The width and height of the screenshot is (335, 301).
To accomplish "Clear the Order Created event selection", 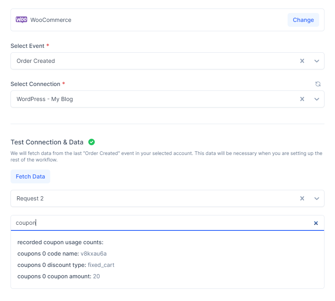I will click(302, 61).
